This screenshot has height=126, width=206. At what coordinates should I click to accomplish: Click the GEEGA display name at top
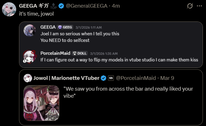pos(34,6)
